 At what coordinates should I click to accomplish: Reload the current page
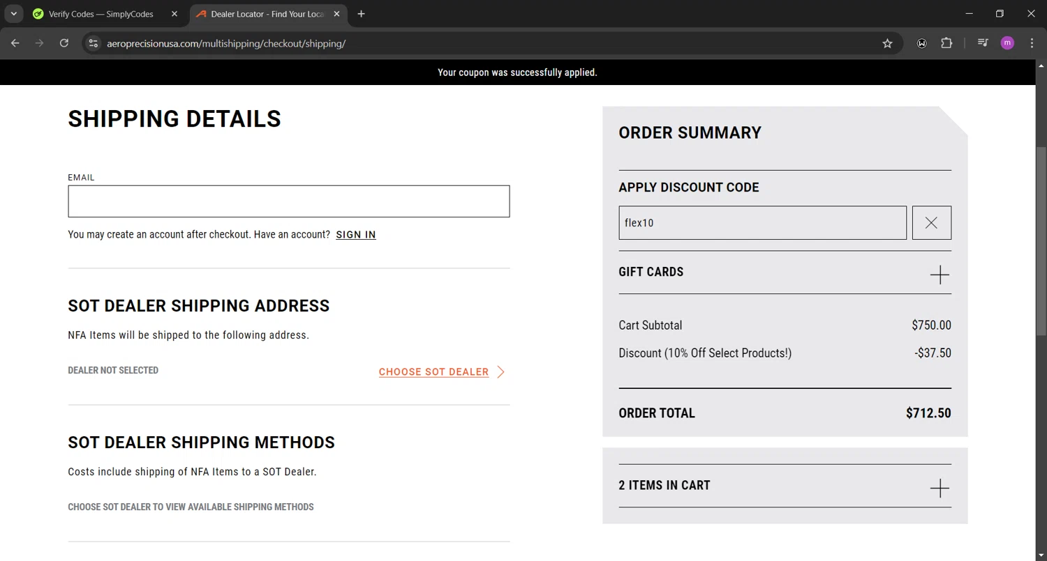point(64,43)
